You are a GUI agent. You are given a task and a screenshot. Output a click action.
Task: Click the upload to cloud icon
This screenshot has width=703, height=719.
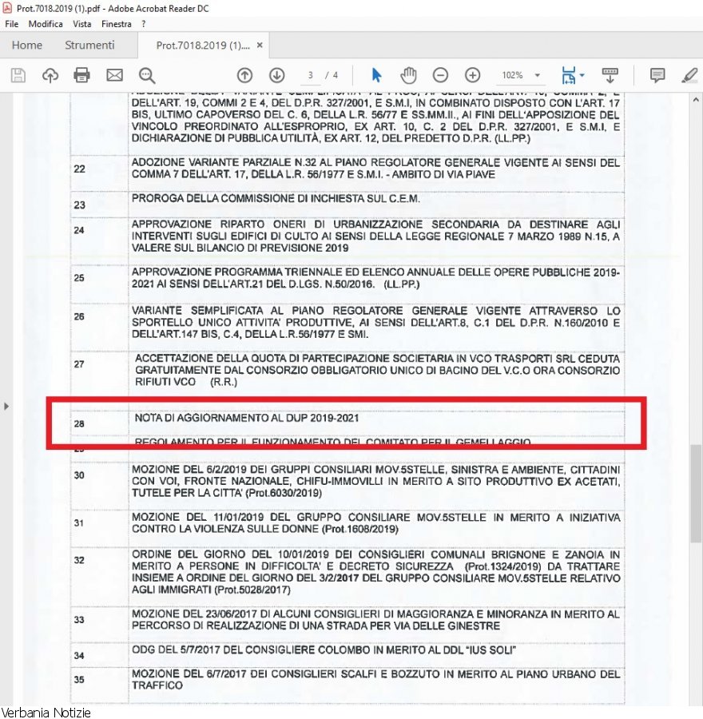click(x=50, y=75)
